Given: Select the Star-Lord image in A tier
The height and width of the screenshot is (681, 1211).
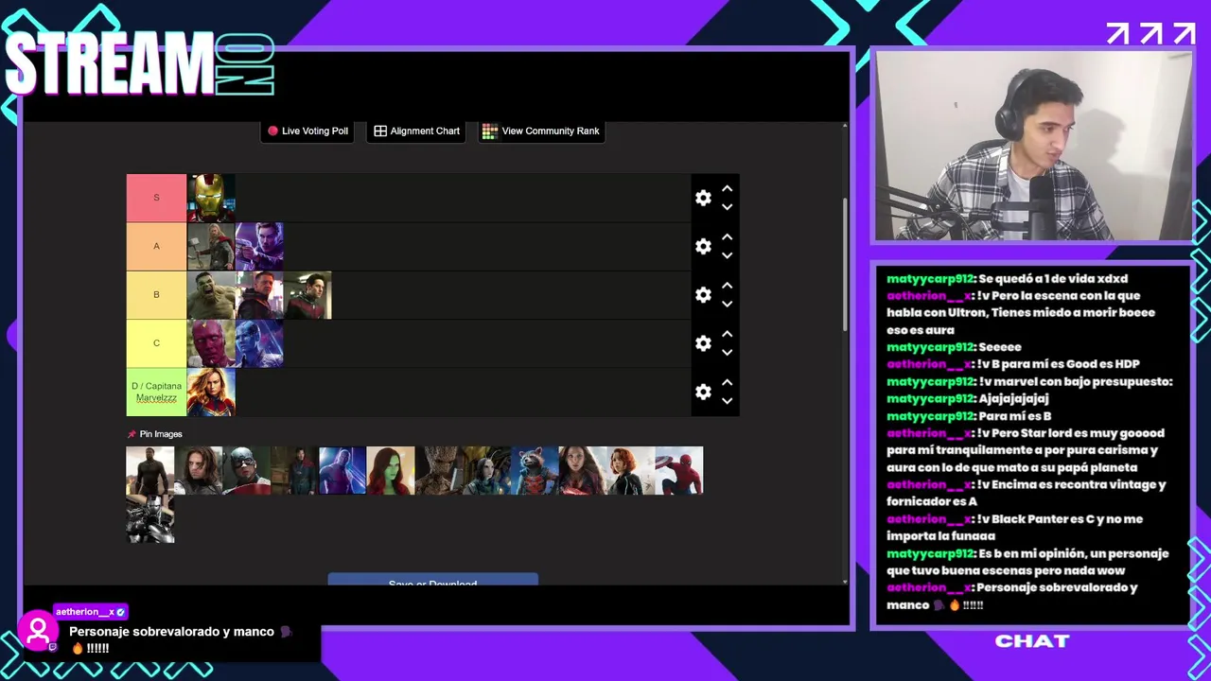Looking at the screenshot, I should click(259, 246).
